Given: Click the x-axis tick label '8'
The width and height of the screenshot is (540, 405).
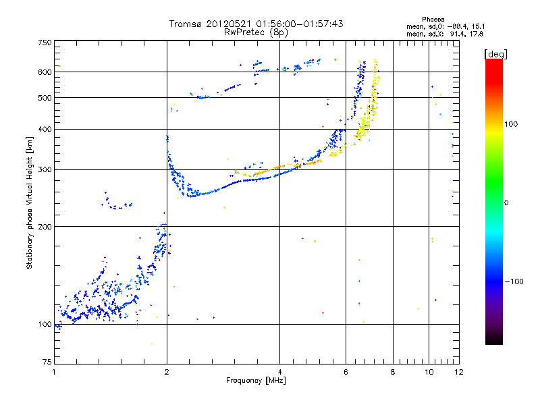Looking at the screenshot, I should 393,372.
